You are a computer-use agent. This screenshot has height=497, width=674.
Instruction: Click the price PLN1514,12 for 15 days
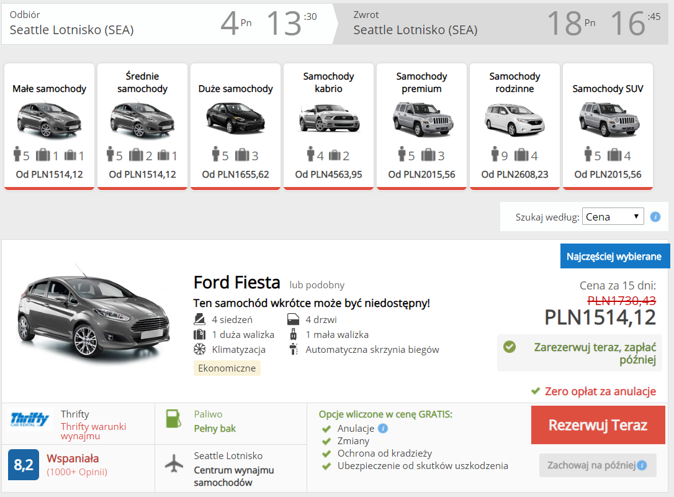pyautogui.click(x=601, y=317)
